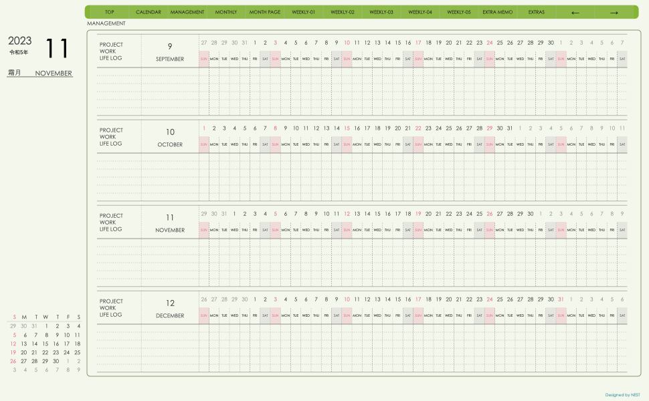Click WORK label in the October row
Screen dimensions: 649x401
pyautogui.click(x=108, y=137)
